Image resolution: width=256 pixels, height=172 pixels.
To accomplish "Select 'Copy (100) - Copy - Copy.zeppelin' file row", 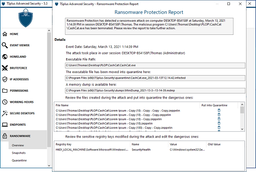I will (x=114, y=127).
